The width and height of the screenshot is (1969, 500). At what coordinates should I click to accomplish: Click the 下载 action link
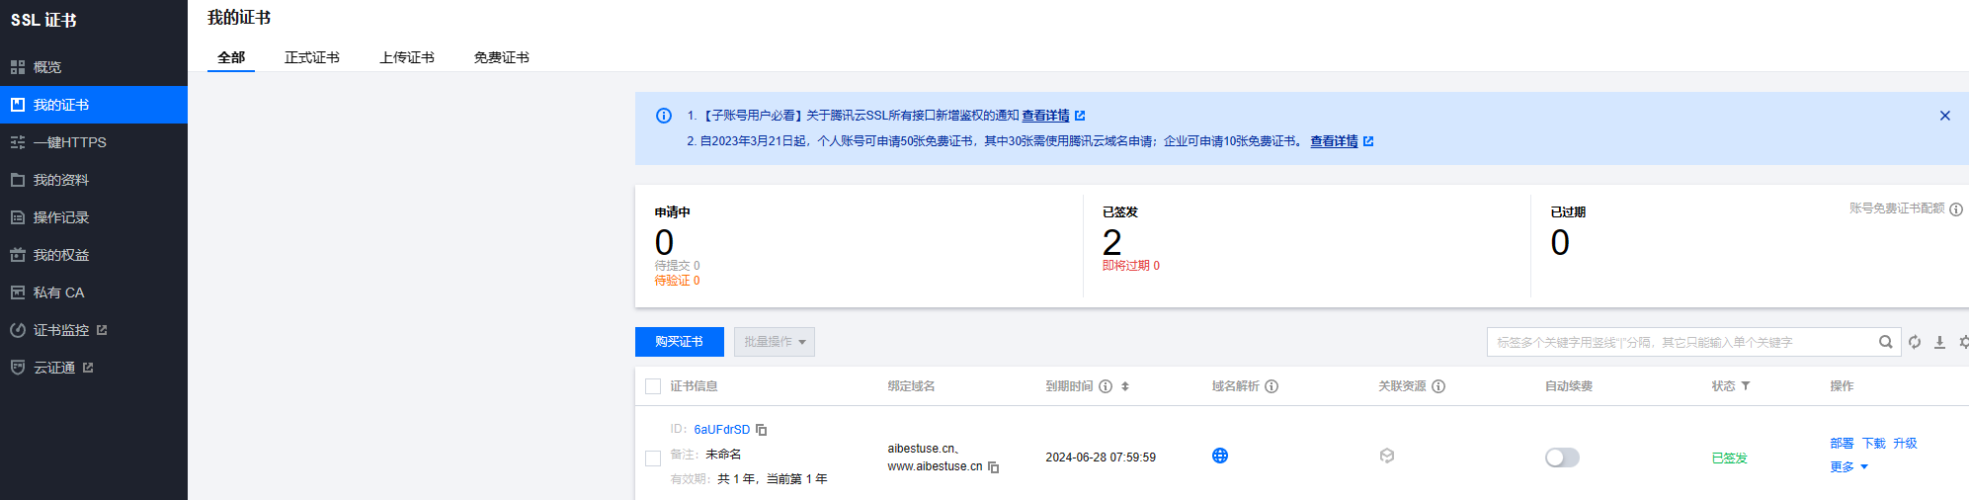pos(1874,444)
